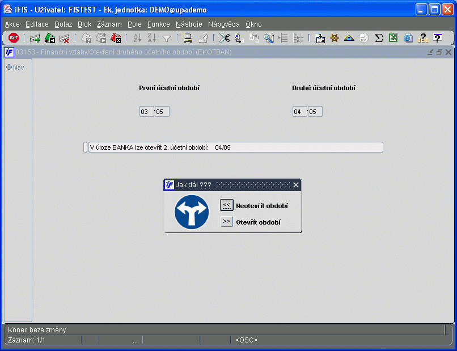Click the BANKA 2. účetní období message field

tap(235, 147)
